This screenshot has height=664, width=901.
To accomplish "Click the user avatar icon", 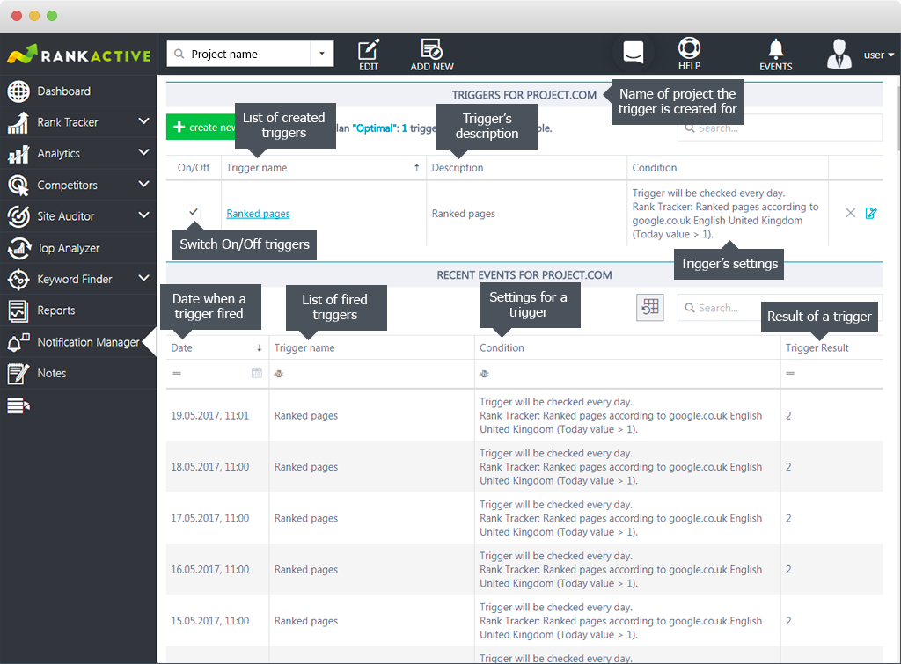I will tap(839, 54).
